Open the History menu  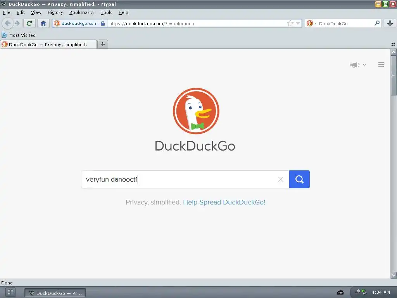[55, 12]
